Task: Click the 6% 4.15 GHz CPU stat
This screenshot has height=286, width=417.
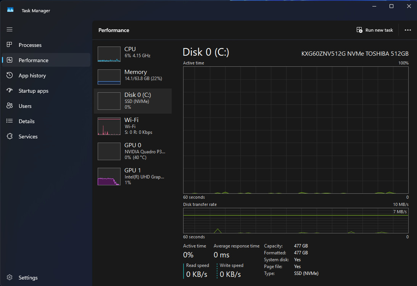Action: point(137,56)
